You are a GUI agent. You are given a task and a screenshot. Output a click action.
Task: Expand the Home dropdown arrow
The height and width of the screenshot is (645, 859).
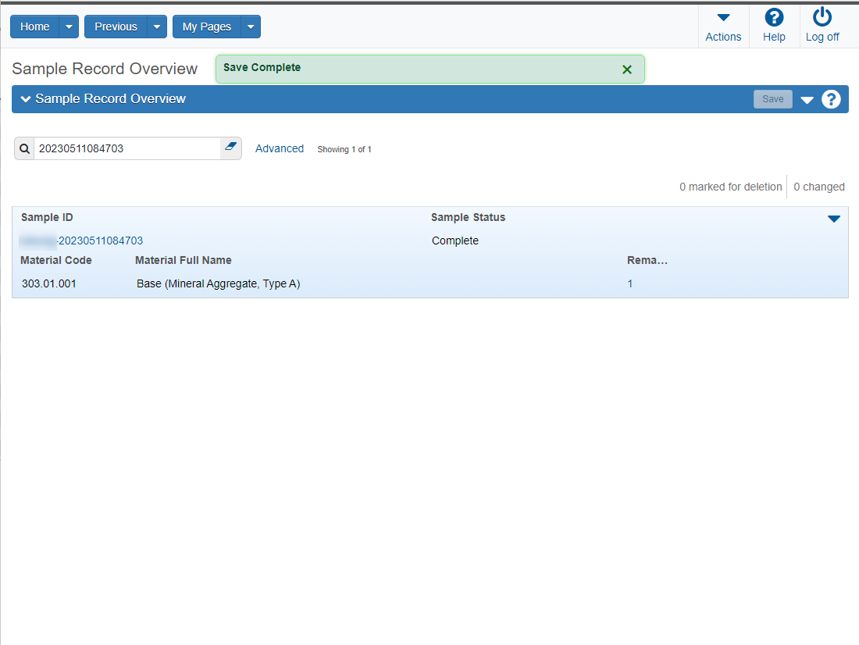[x=69, y=27]
